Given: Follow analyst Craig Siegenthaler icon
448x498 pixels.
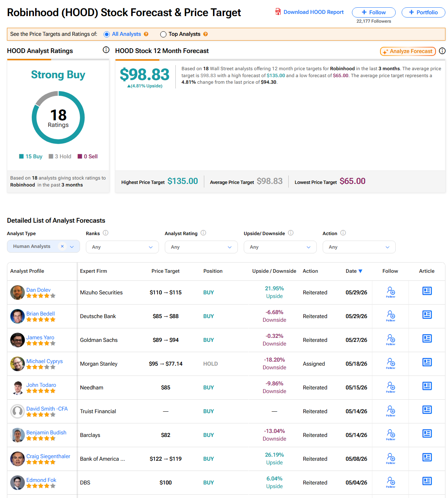Looking at the screenshot, I should click(391, 459).
